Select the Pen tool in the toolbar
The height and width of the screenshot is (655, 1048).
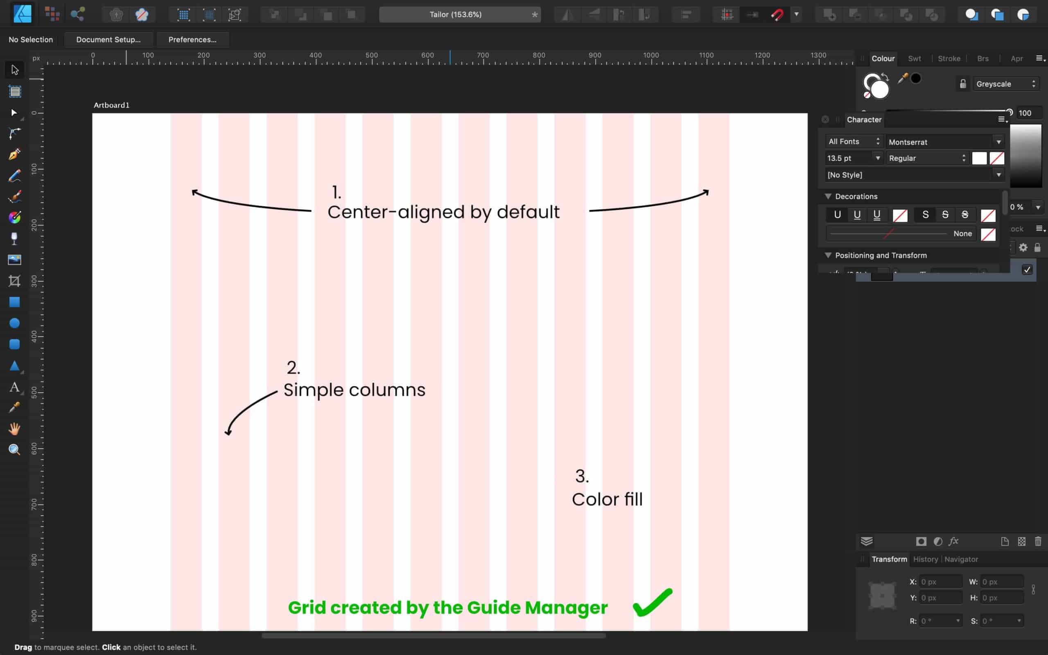[x=14, y=155]
